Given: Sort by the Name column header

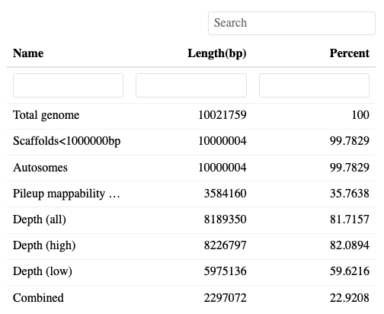Looking at the screenshot, I should click(28, 53).
